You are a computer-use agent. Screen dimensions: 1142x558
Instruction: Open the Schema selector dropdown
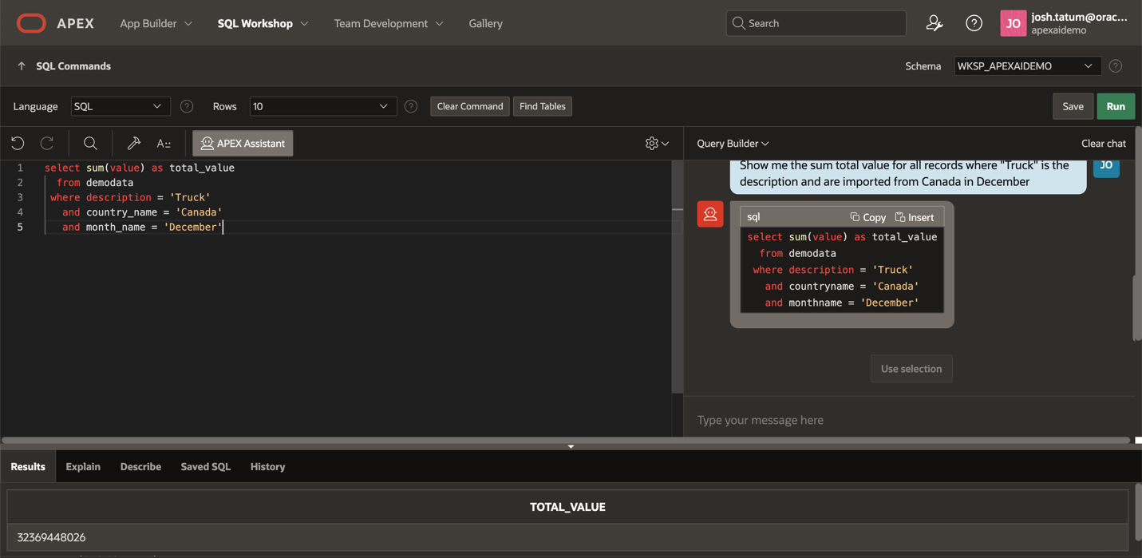[1026, 66]
